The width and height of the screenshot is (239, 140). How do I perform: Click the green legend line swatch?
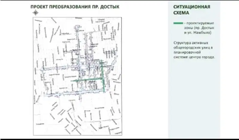tap(178, 23)
